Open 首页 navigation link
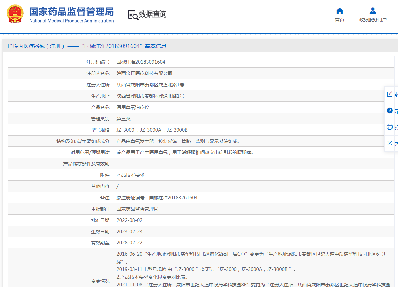 (339, 20)
